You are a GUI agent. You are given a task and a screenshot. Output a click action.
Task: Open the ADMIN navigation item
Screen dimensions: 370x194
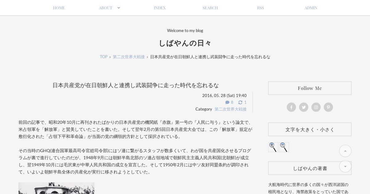coord(311,8)
